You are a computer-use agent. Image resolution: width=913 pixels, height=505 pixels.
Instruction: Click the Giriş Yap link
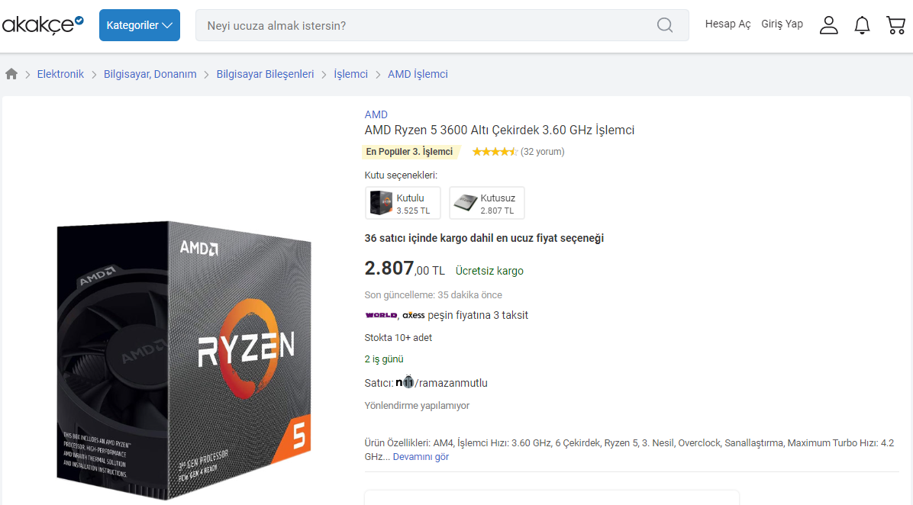point(782,24)
